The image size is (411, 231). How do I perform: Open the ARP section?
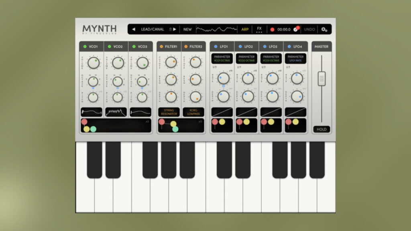[245, 29]
